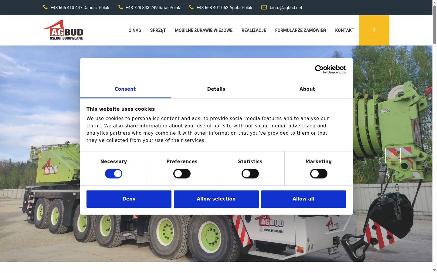Open the O NAS menu item
Screen dimensions: 437x273
pos(135,30)
